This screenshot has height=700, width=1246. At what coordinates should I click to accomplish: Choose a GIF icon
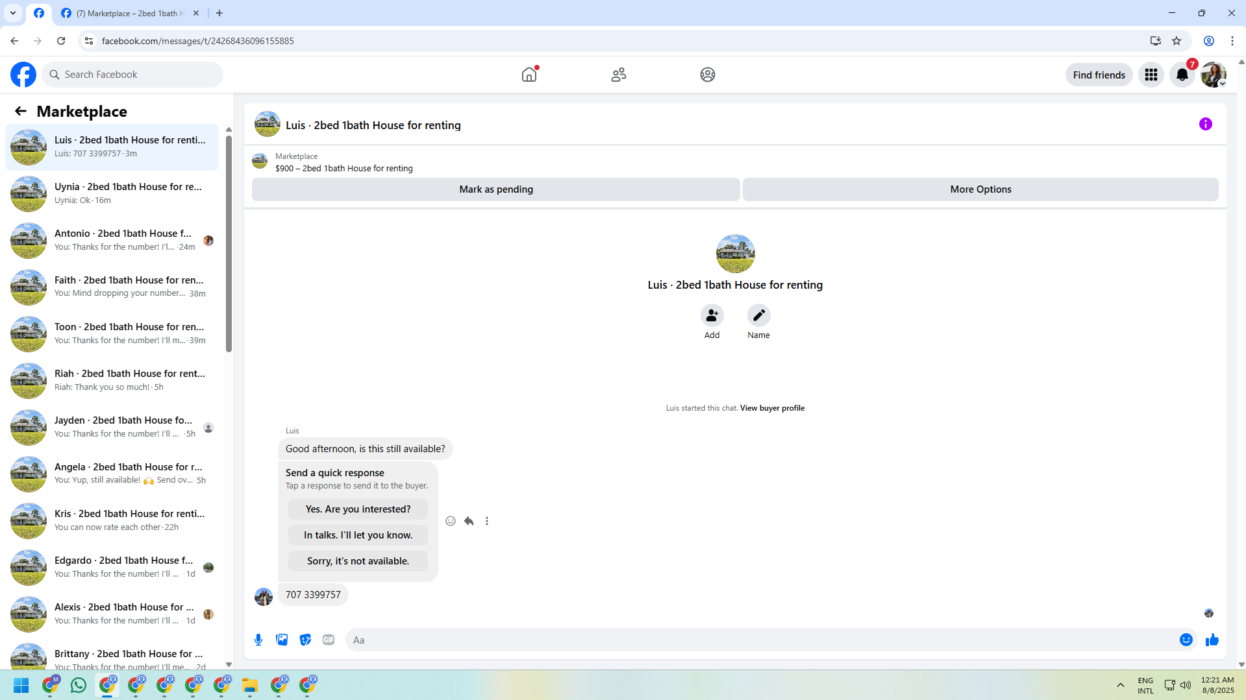329,640
